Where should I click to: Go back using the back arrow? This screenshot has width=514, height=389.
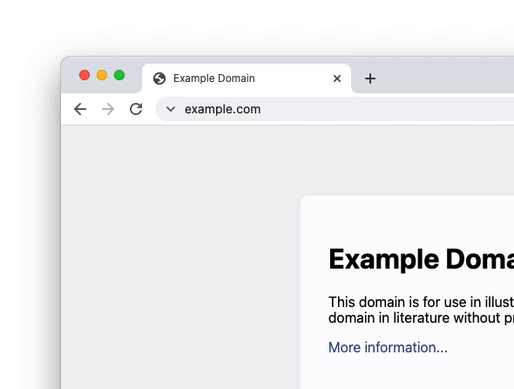click(x=80, y=109)
